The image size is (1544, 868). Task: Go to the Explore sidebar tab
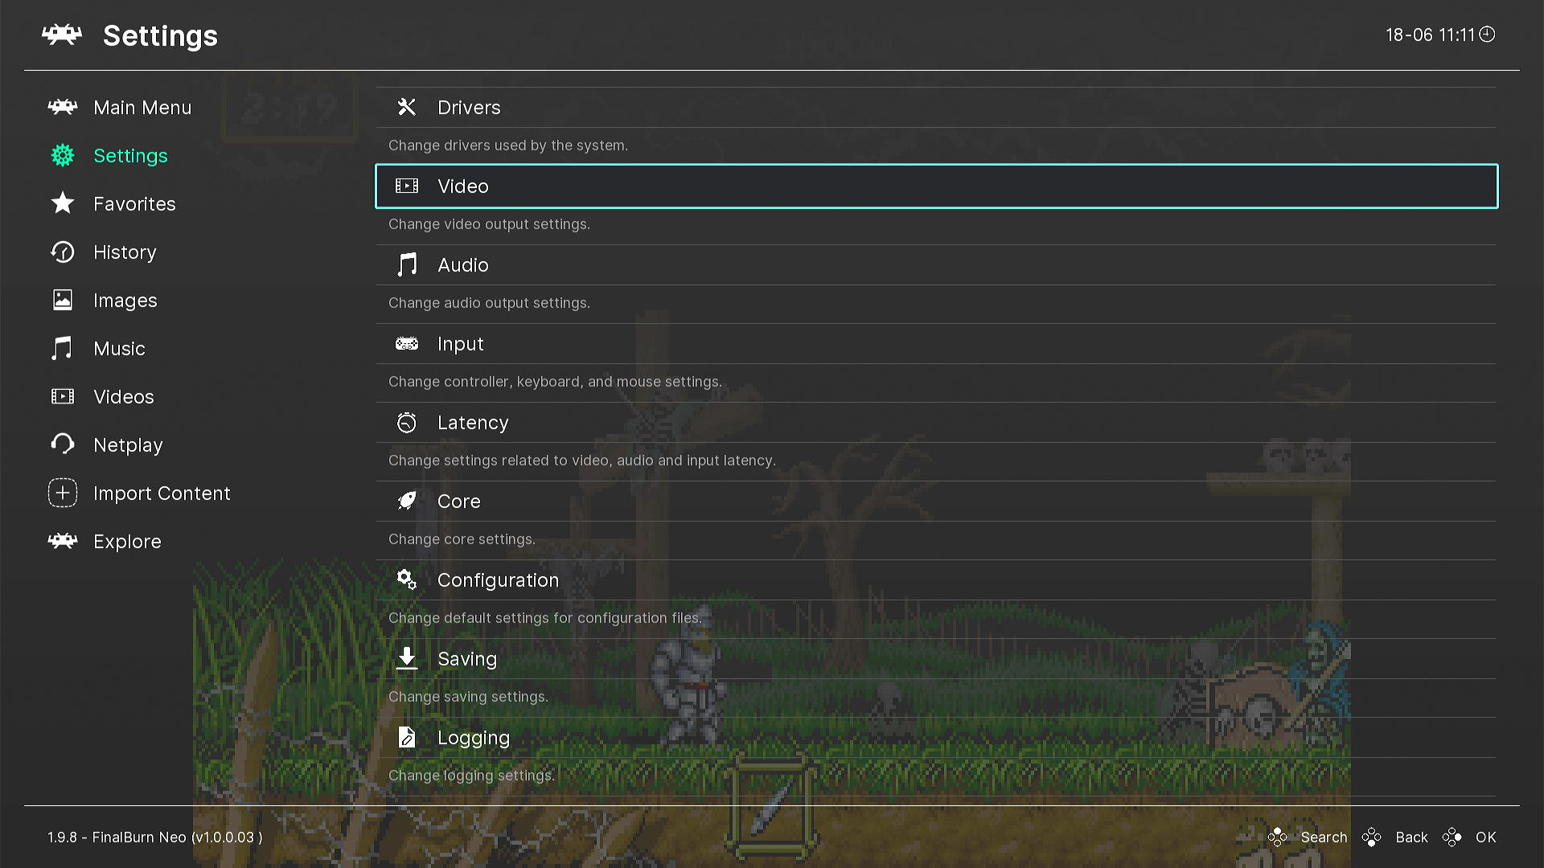click(127, 542)
